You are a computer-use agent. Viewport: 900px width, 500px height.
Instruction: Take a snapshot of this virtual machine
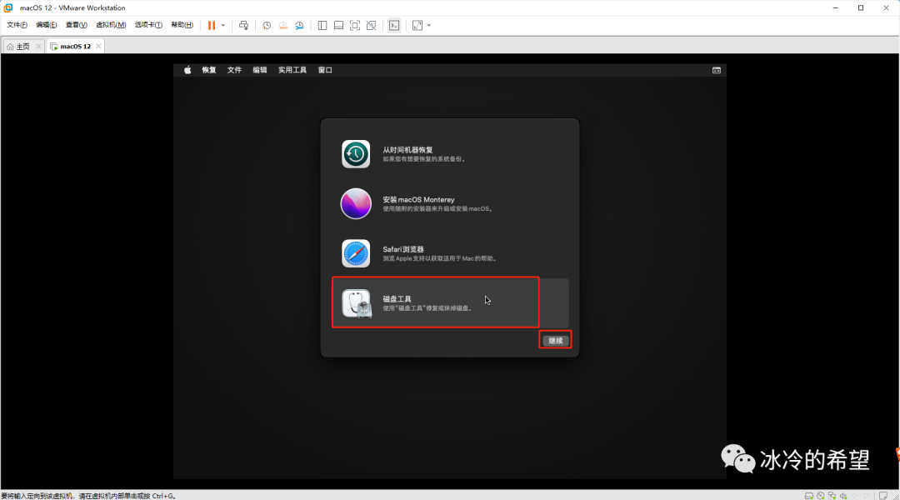(x=267, y=25)
